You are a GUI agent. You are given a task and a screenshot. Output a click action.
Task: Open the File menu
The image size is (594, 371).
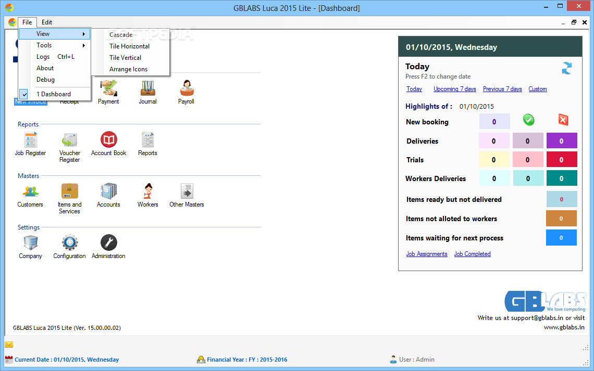pos(27,22)
